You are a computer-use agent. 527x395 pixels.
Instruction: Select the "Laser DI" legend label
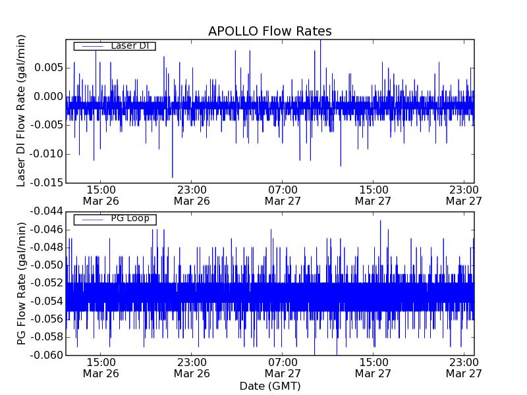129,46
